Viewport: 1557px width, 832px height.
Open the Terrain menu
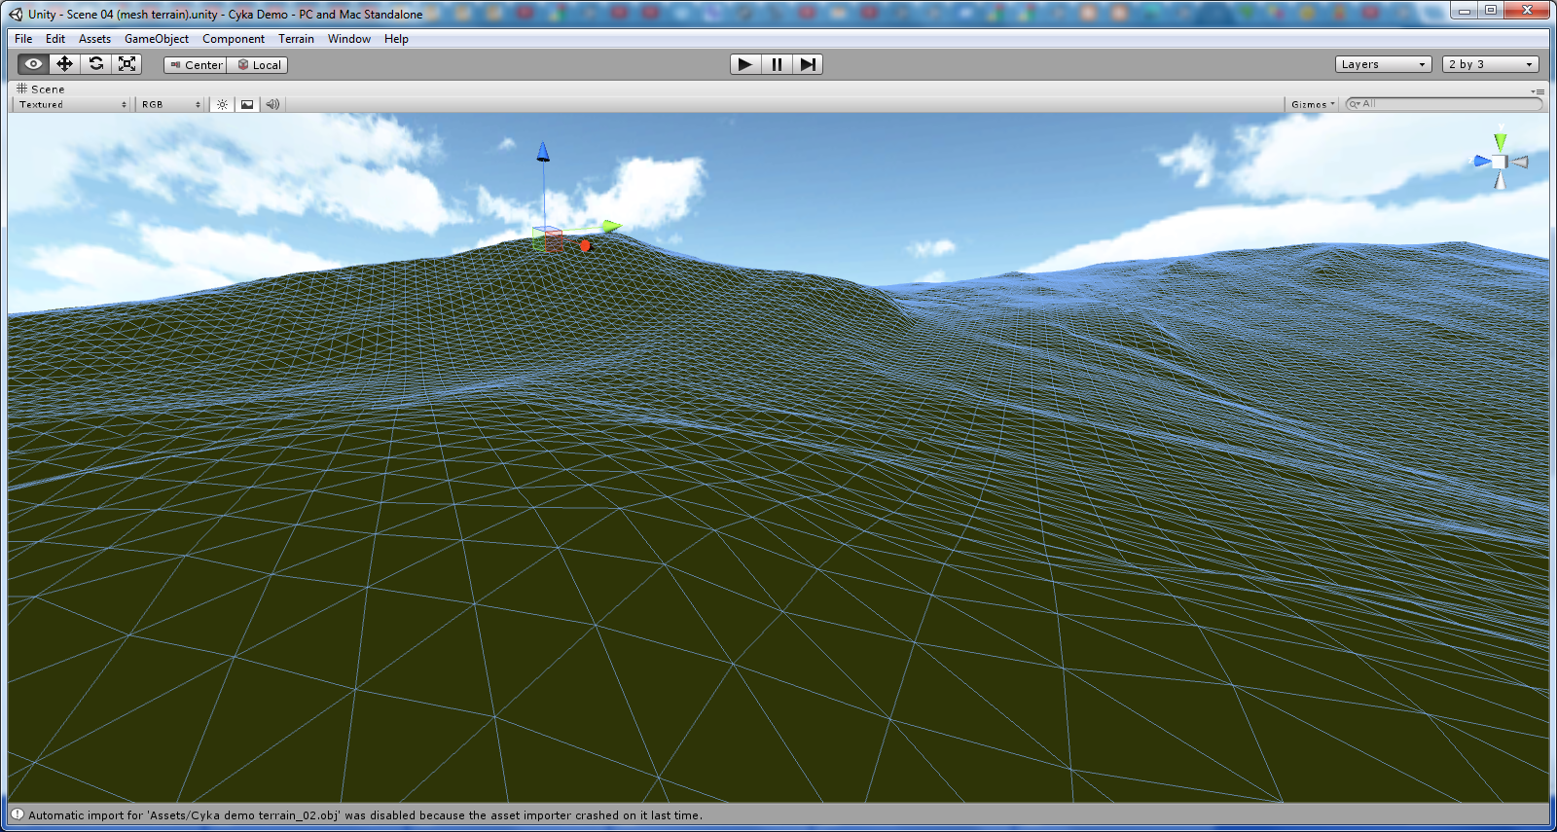click(x=296, y=39)
